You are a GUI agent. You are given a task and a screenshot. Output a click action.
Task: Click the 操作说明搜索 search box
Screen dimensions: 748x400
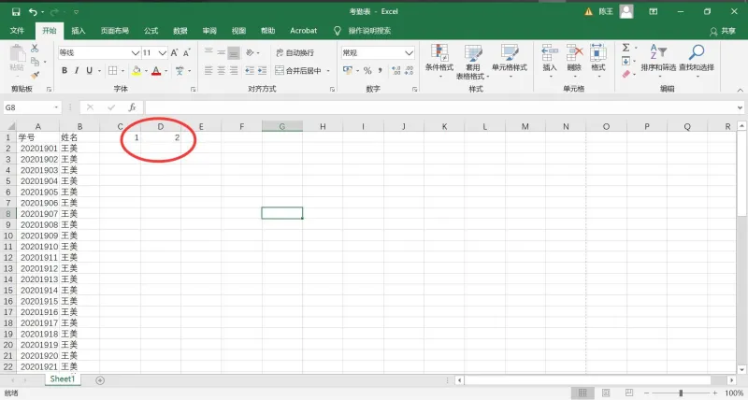pyautogui.click(x=369, y=31)
